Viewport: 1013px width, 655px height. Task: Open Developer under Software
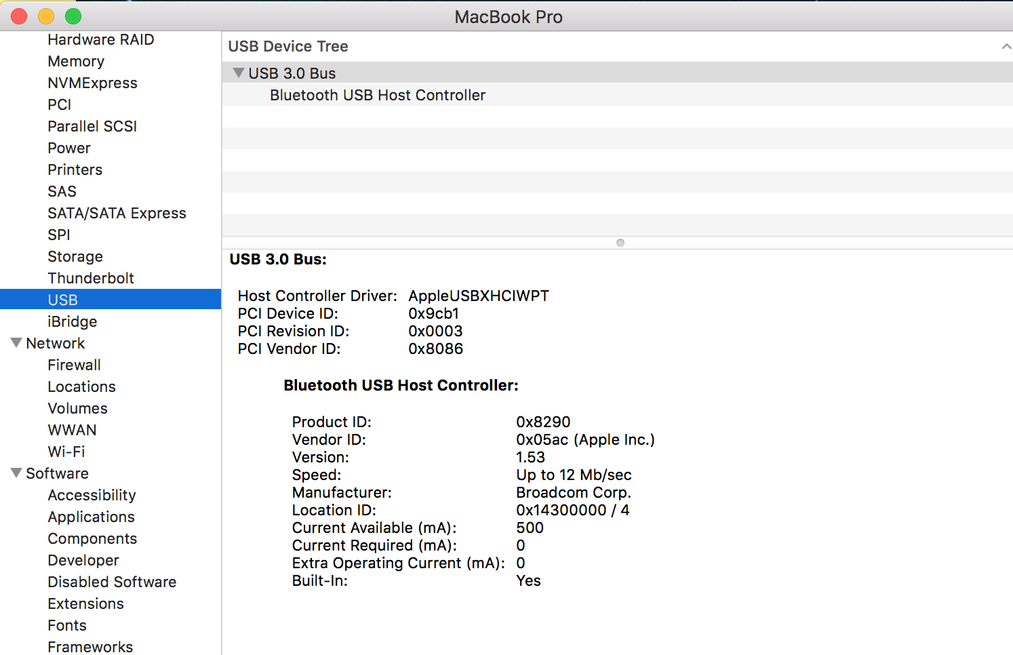click(x=83, y=560)
